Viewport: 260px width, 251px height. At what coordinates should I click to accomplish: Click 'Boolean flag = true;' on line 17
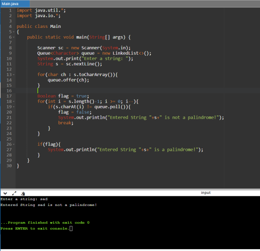pos(63,96)
